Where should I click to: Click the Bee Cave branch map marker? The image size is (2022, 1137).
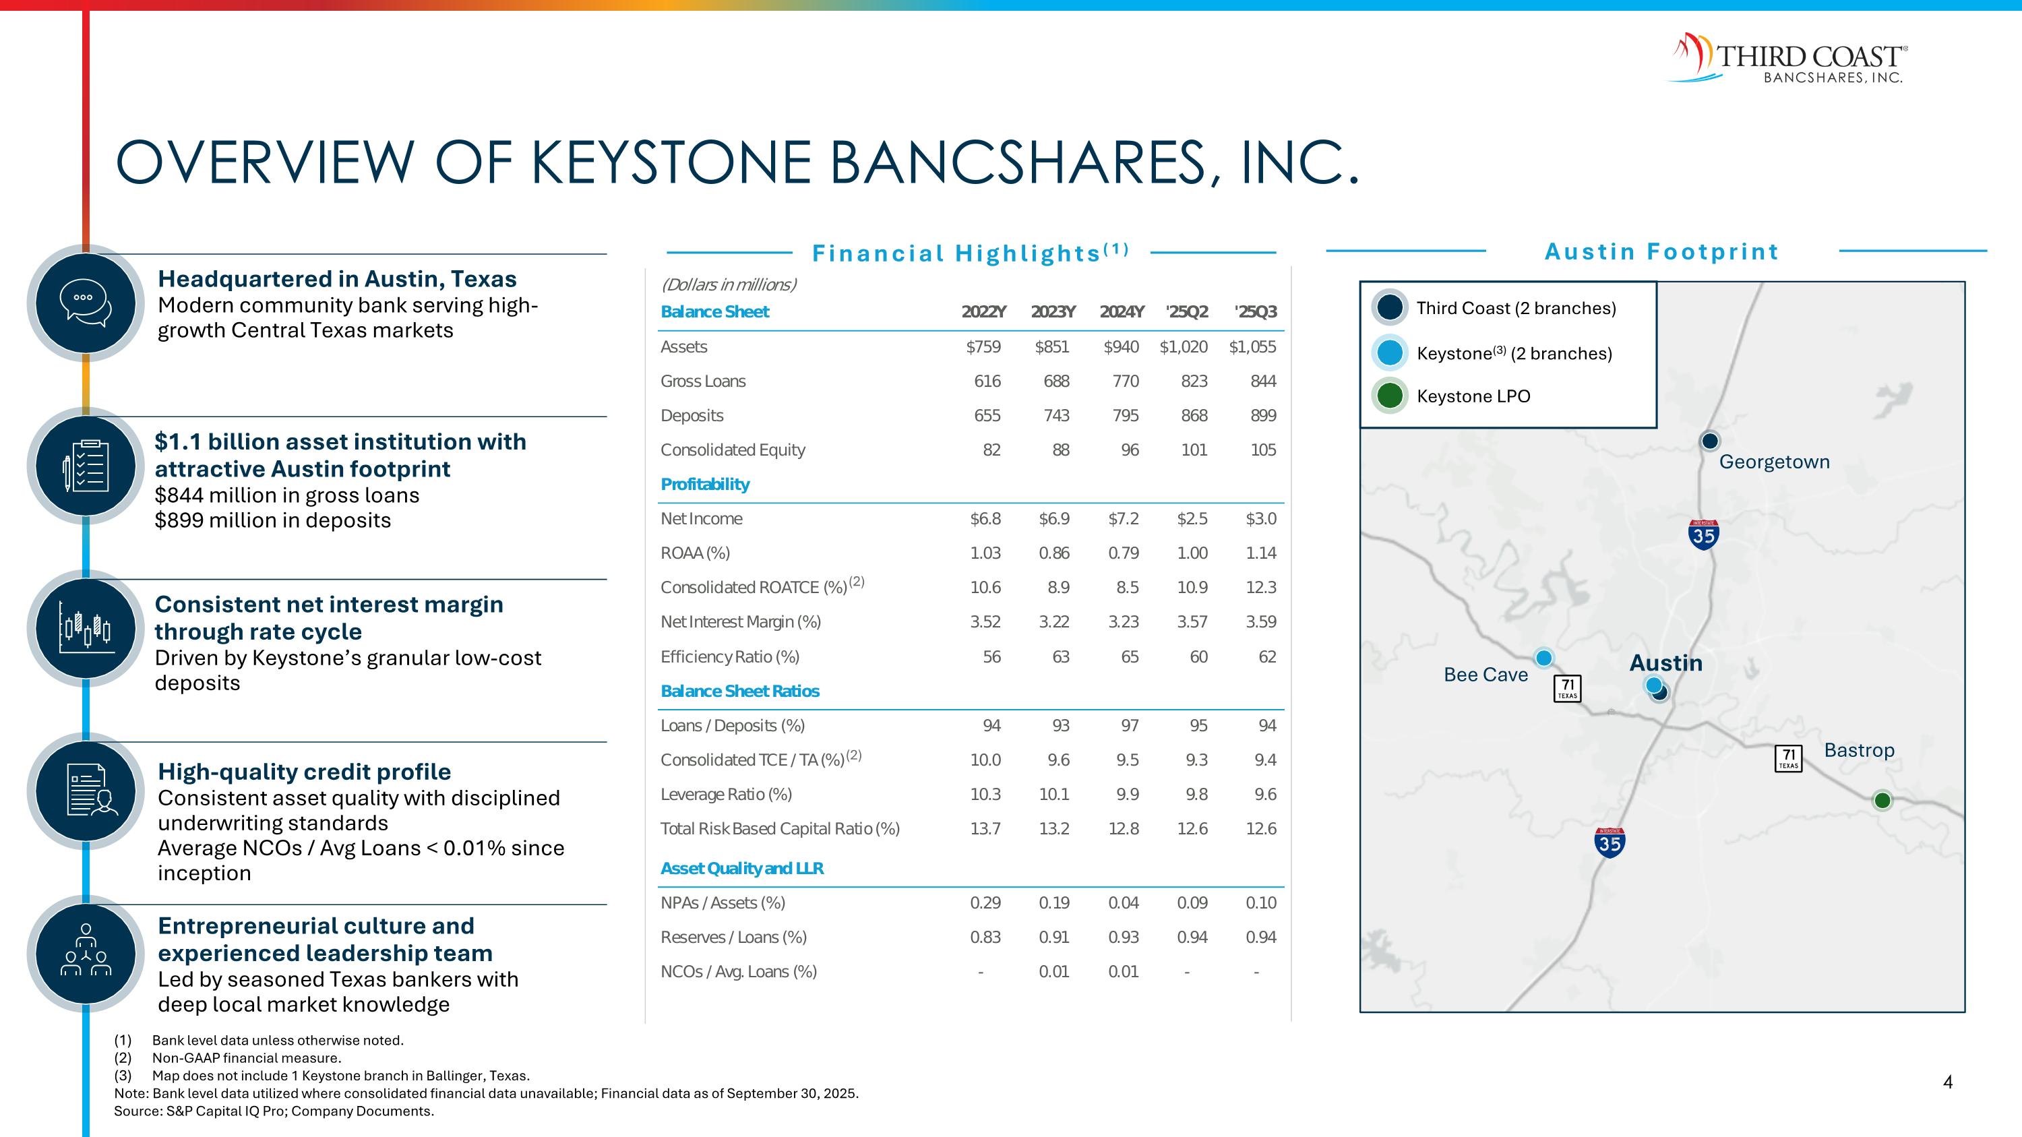pyautogui.click(x=1543, y=658)
